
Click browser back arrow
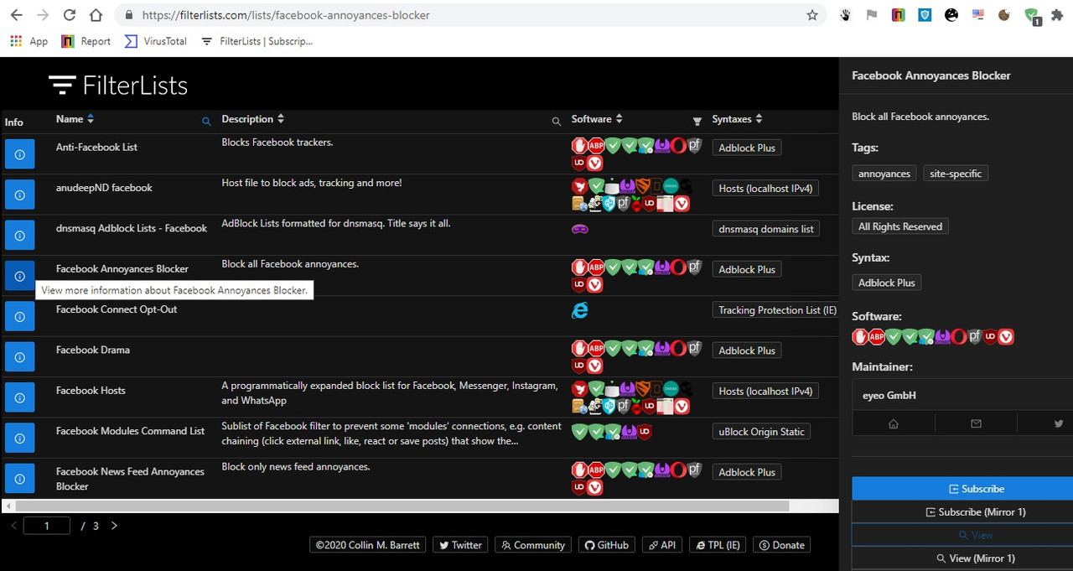click(16, 15)
